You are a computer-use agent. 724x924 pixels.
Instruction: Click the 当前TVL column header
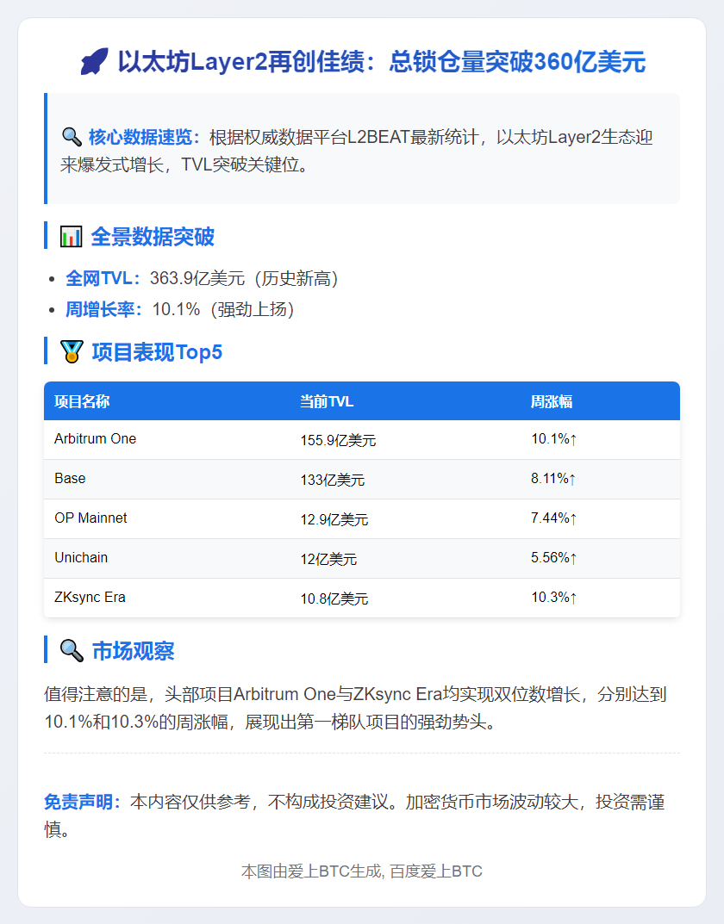pos(327,402)
